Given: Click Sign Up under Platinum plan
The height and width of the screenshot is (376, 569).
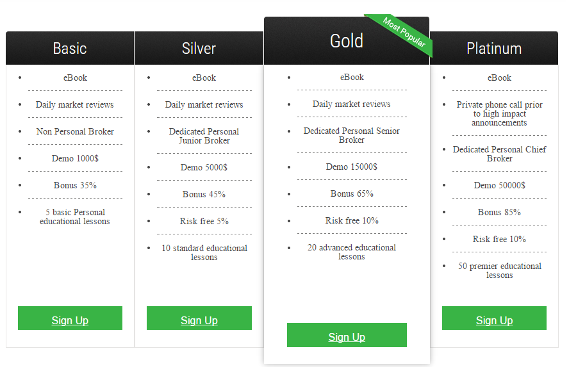Looking at the screenshot, I should pyautogui.click(x=494, y=318).
